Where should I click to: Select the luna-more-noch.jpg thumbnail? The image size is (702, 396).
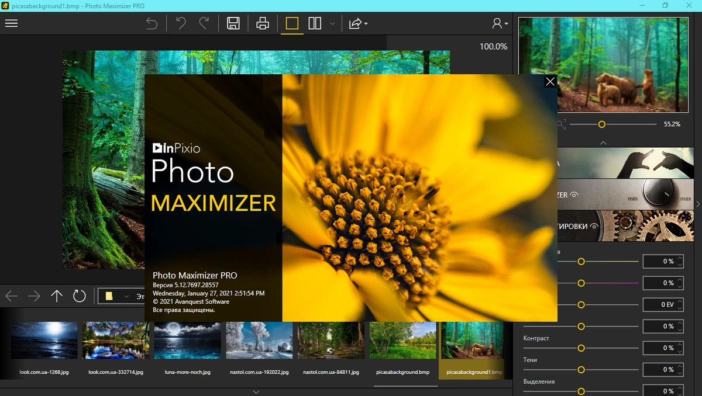[188, 341]
